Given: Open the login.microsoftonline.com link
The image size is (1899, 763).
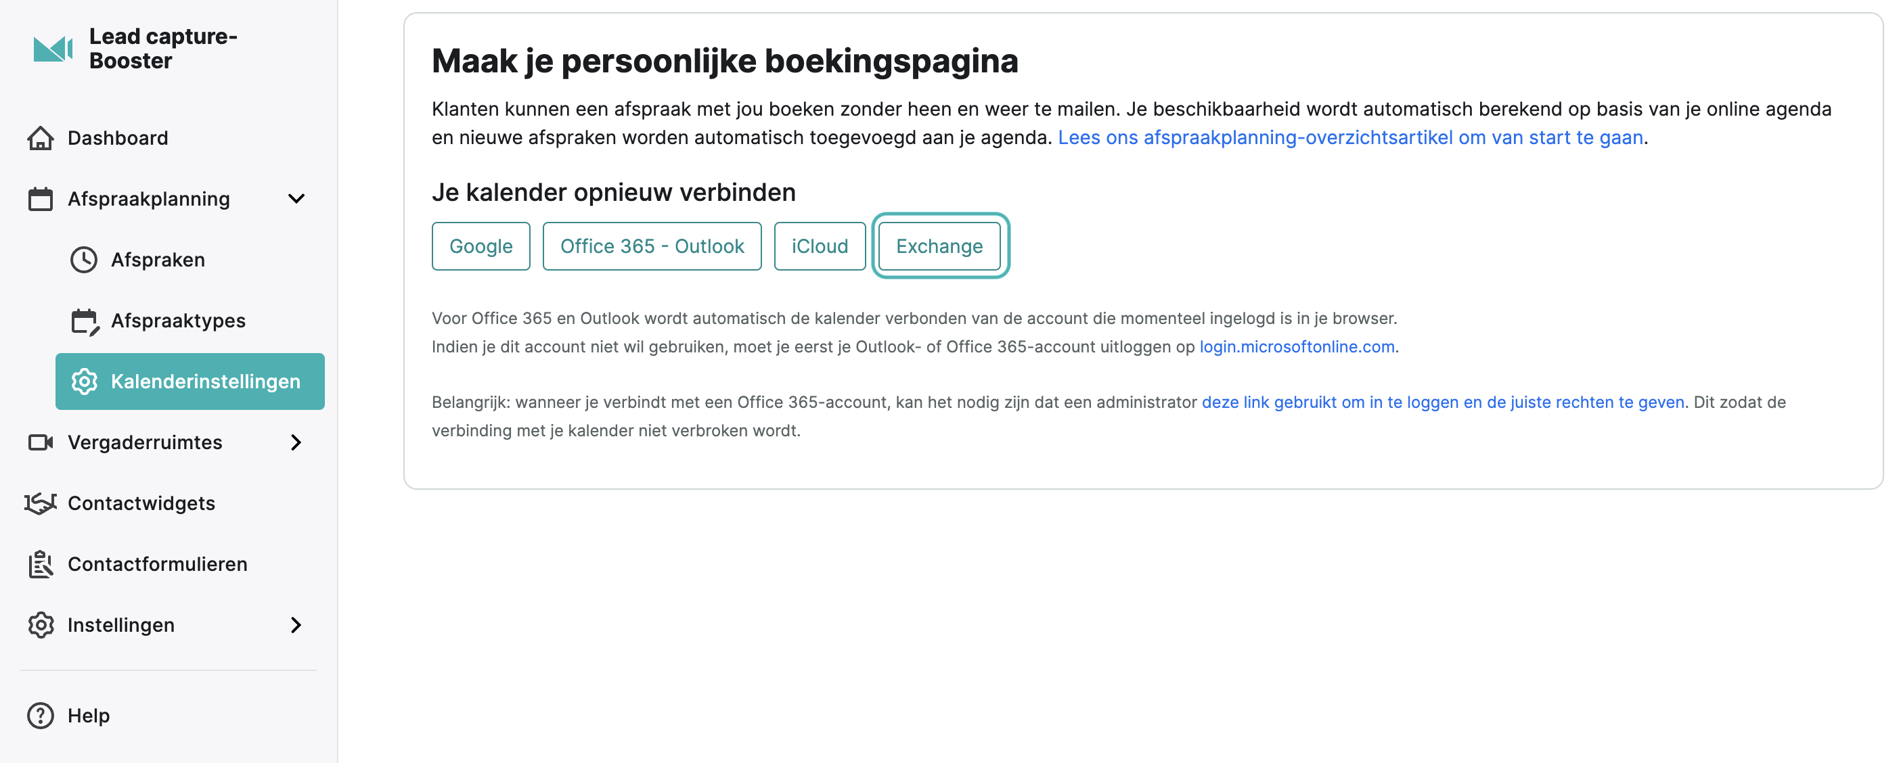Looking at the screenshot, I should [1297, 347].
